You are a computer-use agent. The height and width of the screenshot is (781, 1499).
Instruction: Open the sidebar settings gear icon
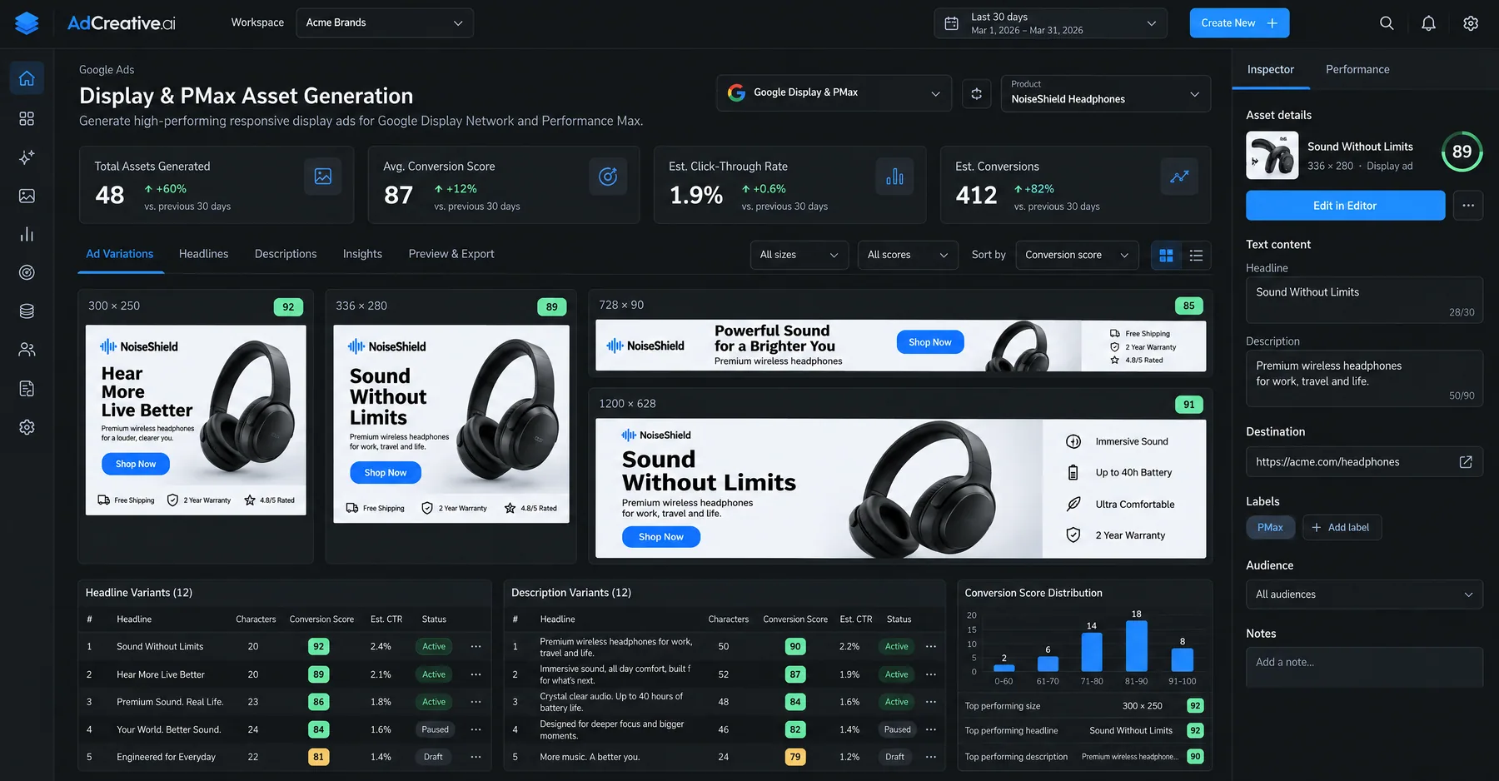click(x=27, y=427)
